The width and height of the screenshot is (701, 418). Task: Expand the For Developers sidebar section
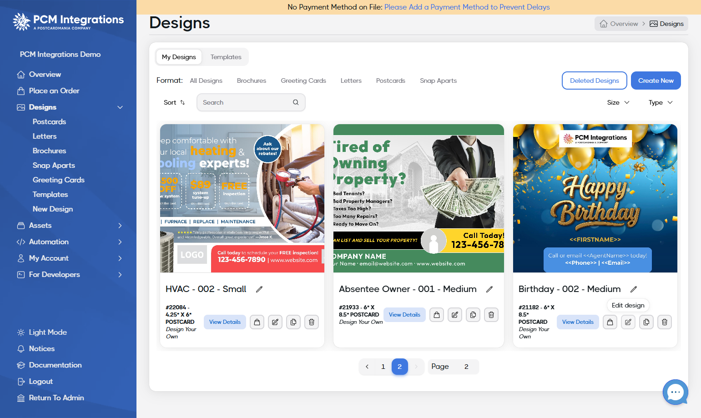tap(120, 275)
